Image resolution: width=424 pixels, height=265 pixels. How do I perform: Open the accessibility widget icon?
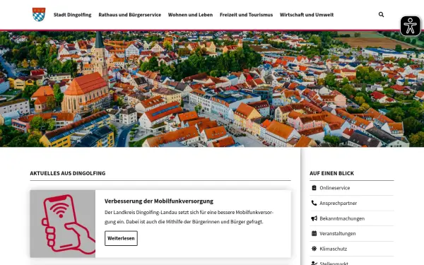(410, 25)
